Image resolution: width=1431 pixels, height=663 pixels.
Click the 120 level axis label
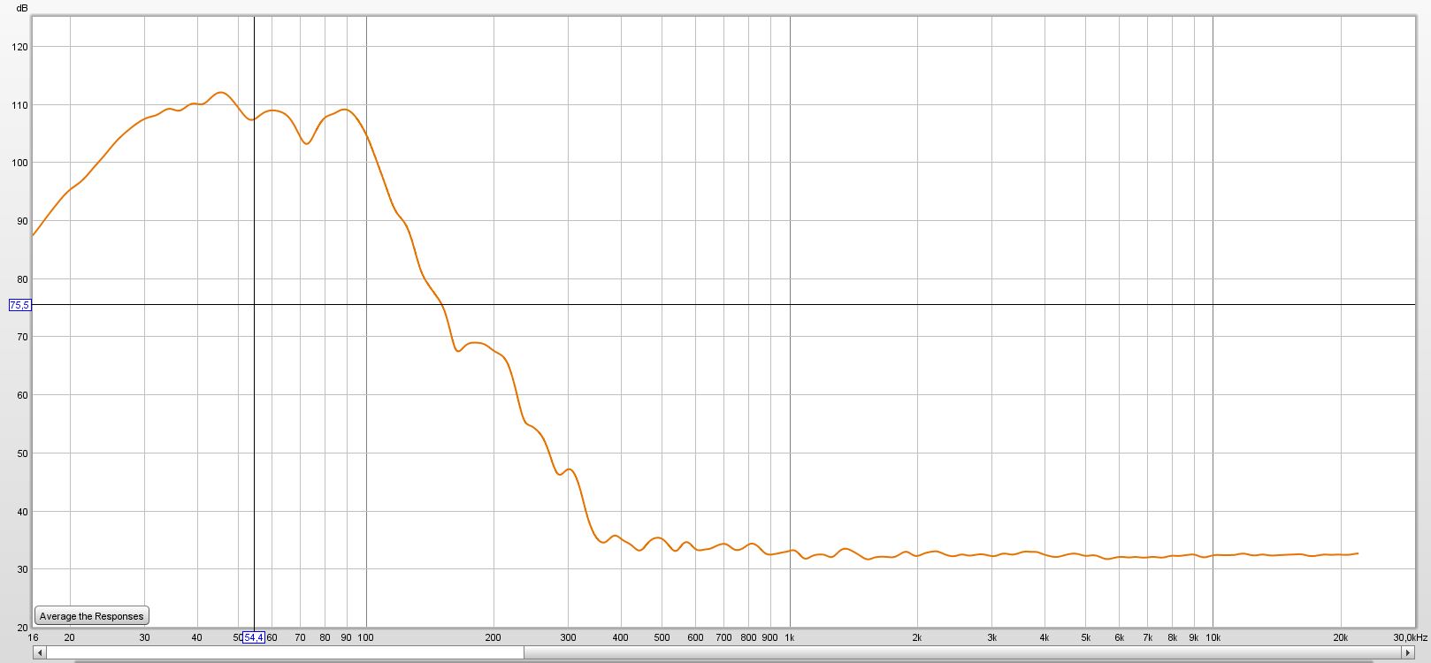(x=20, y=47)
